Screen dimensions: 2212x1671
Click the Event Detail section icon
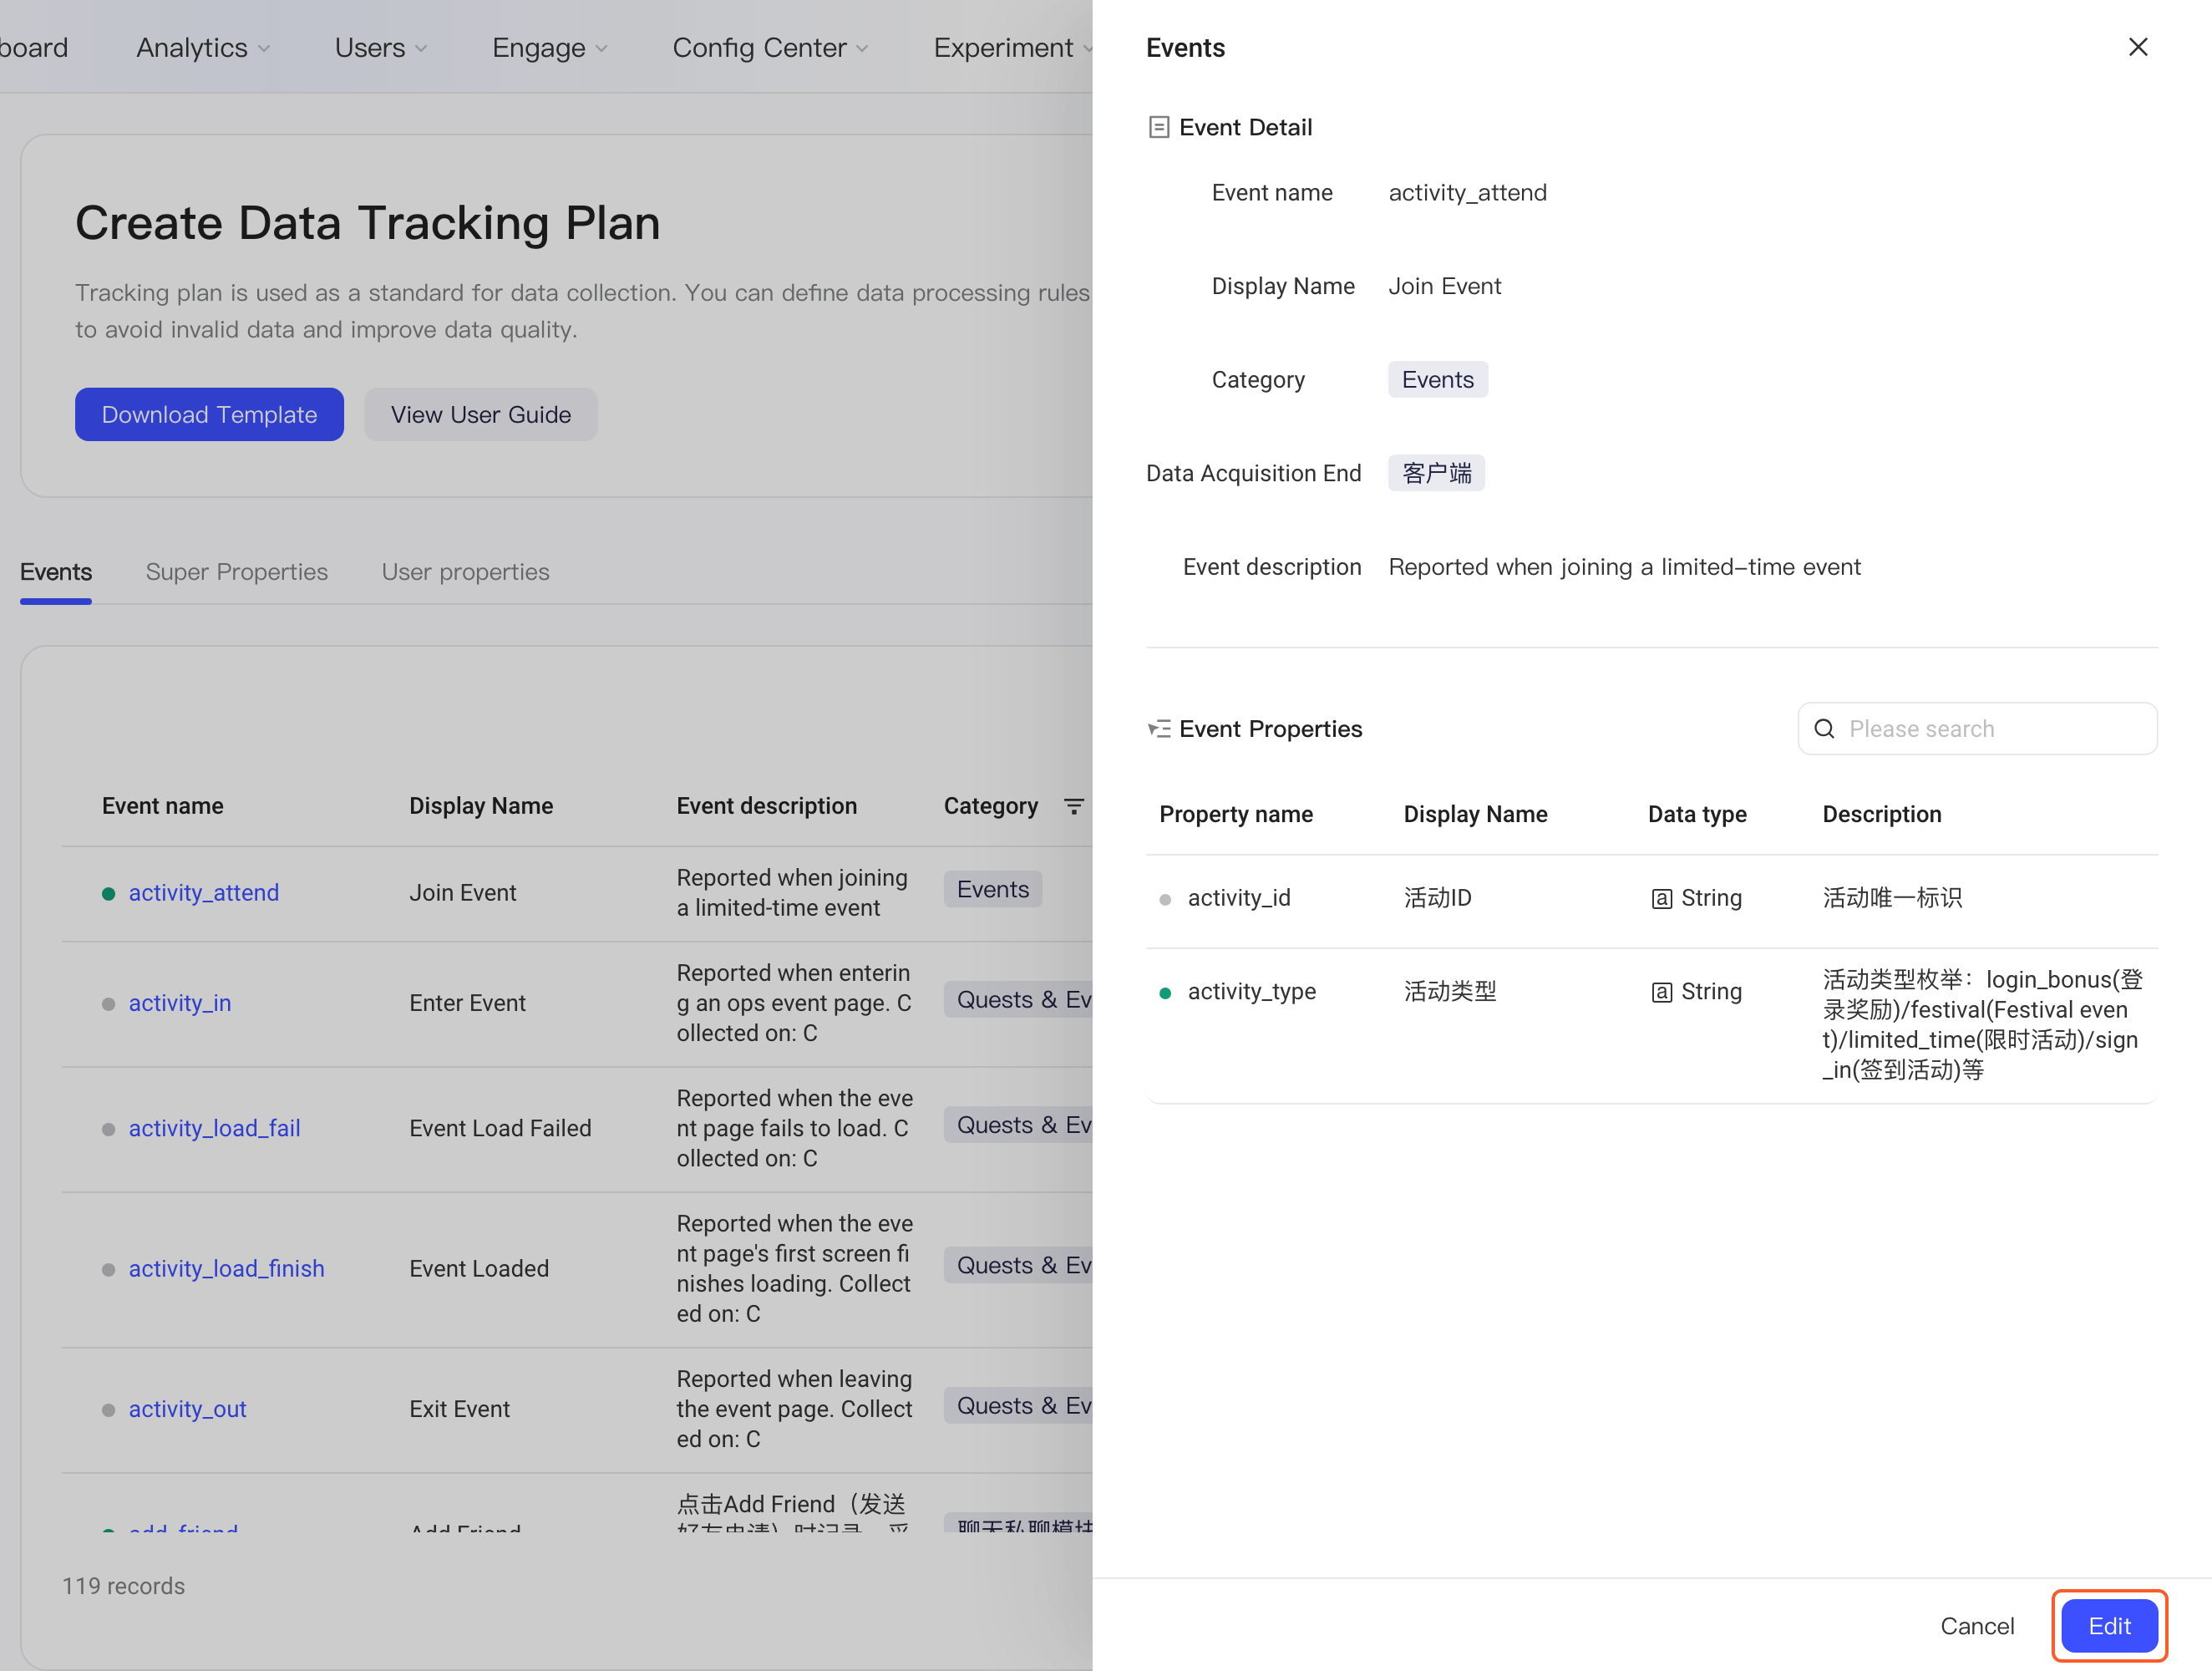pyautogui.click(x=1158, y=127)
